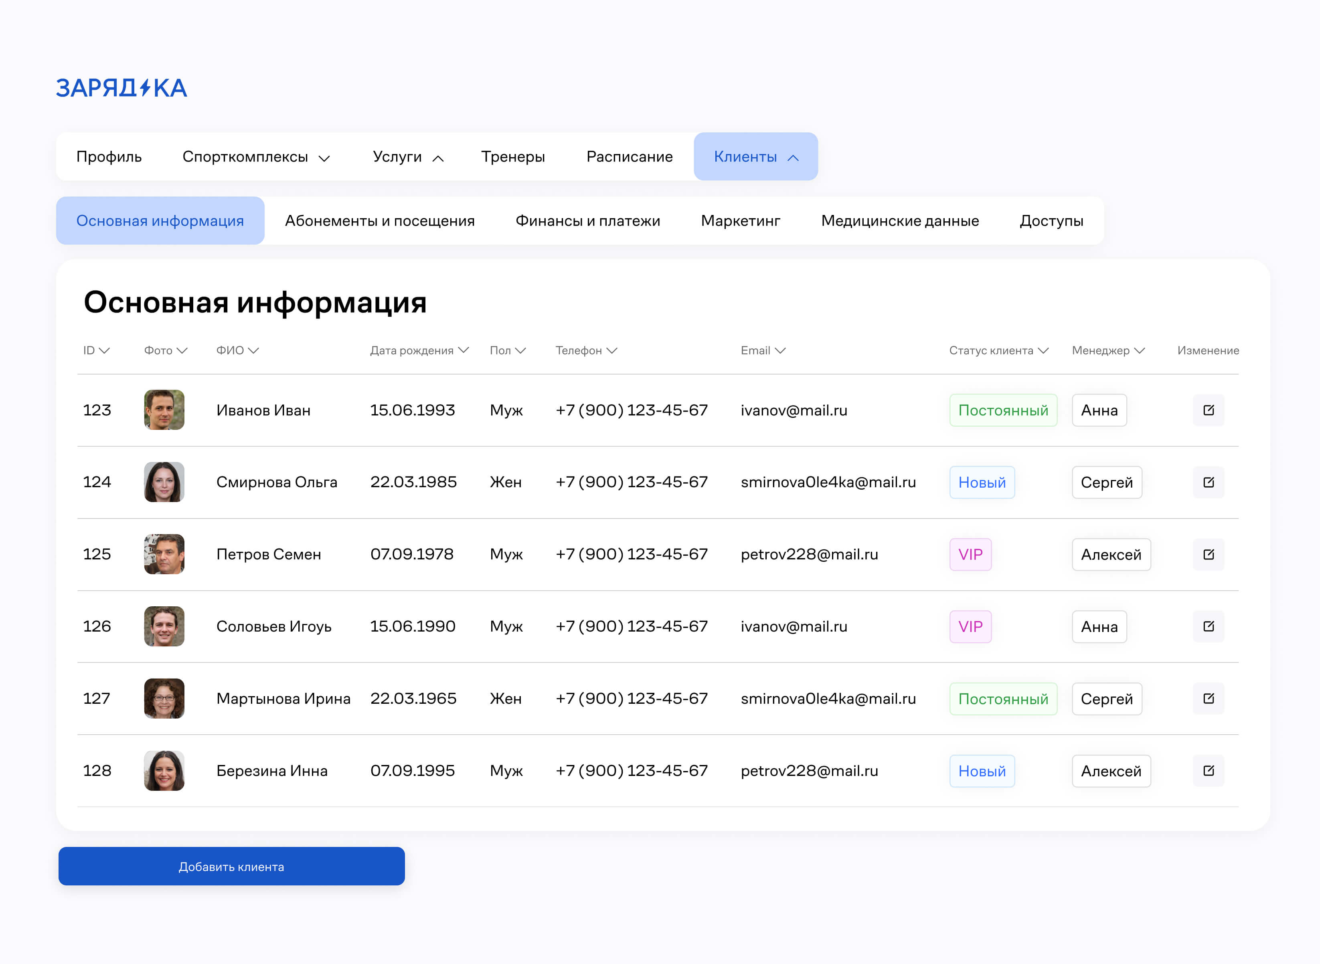This screenshot has height=964, width=1320.
Task: Click birth date 15.06.1993
Action: point(413,410)
